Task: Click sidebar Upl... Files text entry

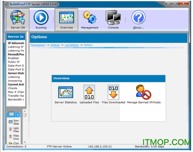Action: pyautogui.click(x=16, y=130)
